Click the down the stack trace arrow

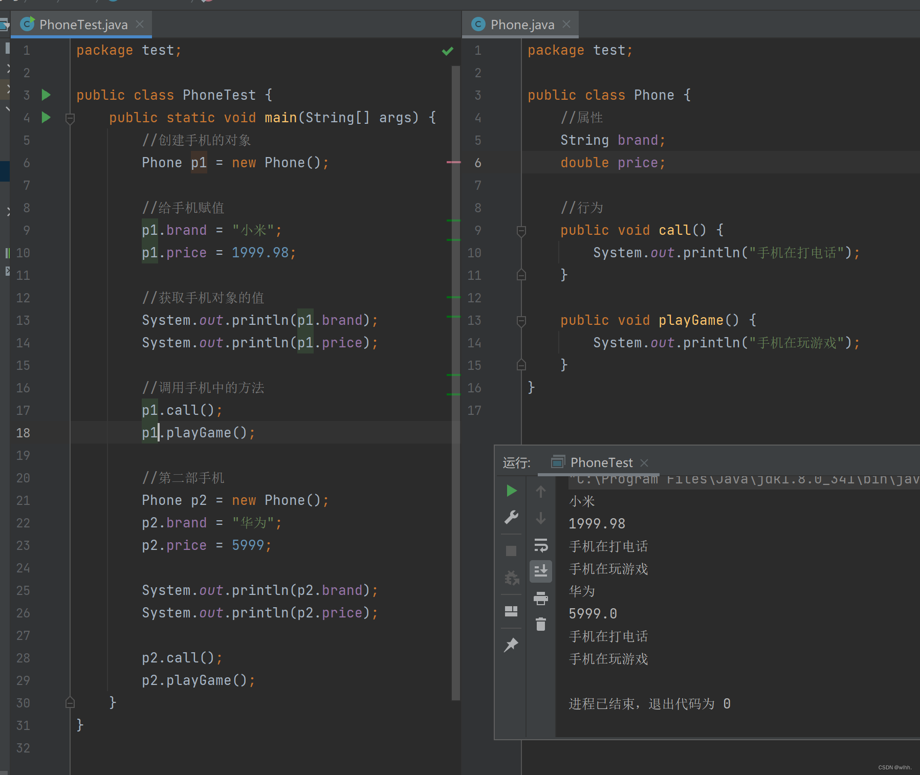(x=541, y=518)
